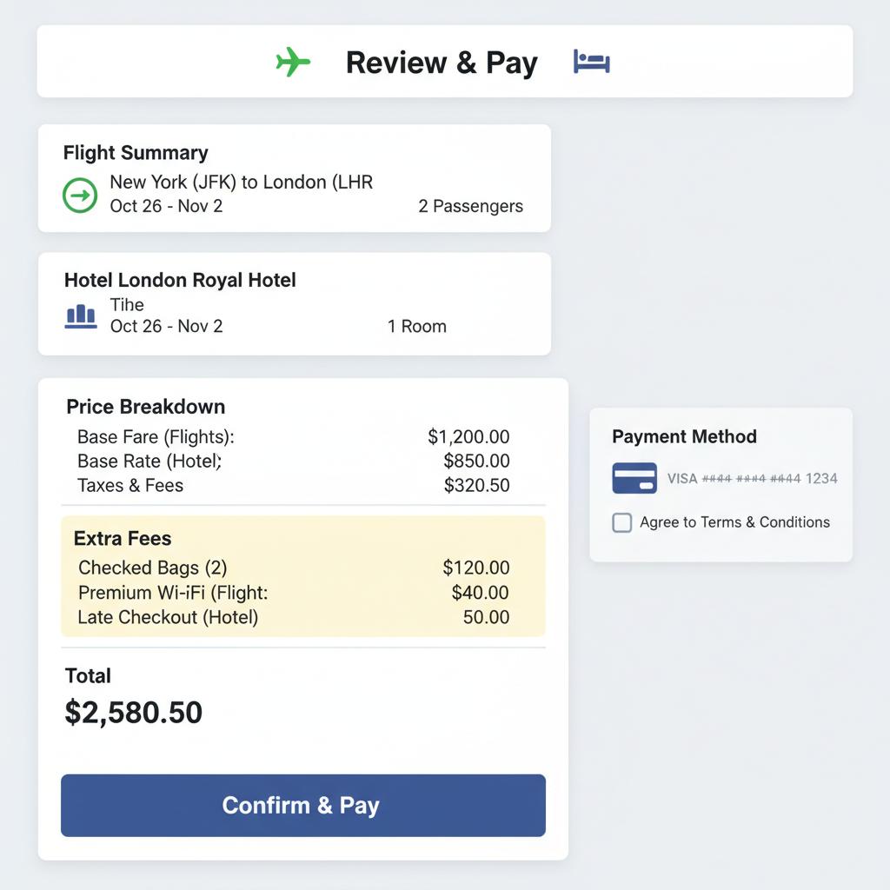
Task: Click the blue bed icon in header
Action: click(x=592, y=62)
